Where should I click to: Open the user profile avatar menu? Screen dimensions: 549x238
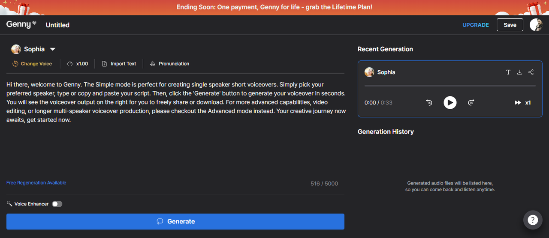click(536, 25)
